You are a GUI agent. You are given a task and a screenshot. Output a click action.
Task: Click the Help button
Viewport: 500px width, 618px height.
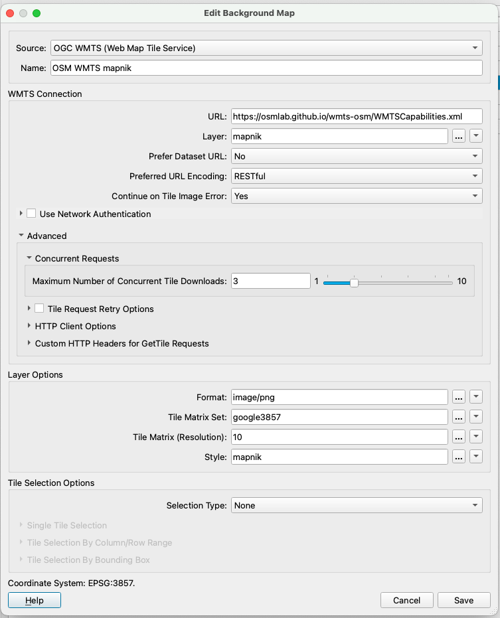coord(35,600)
